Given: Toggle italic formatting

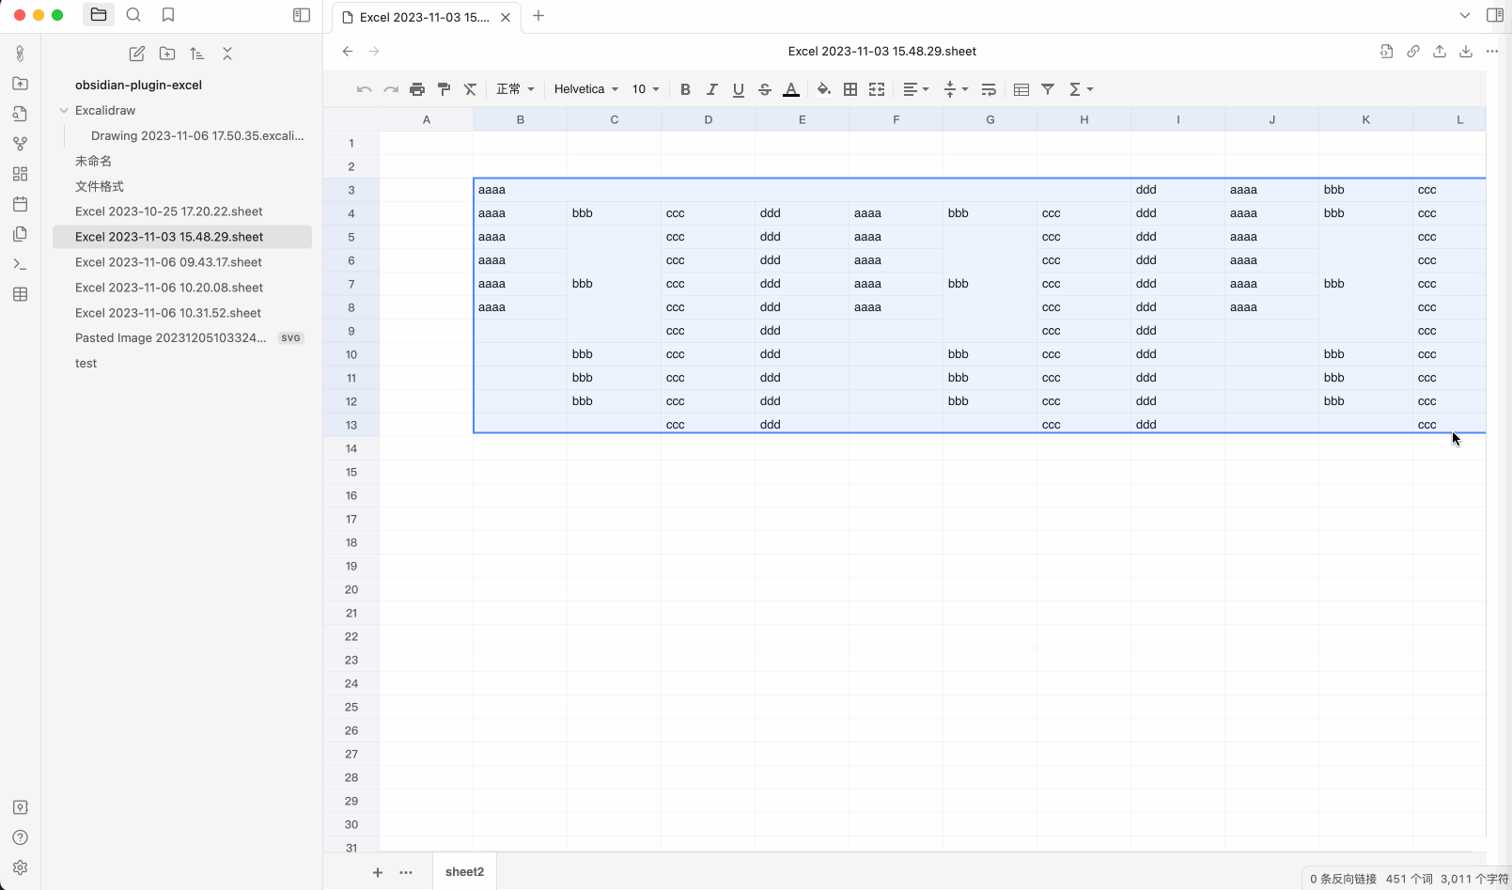Looking at the screenshot, I should coord(712,89).
